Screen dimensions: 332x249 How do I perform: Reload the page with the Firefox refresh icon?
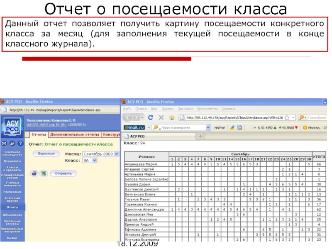[x=151, y=117]
